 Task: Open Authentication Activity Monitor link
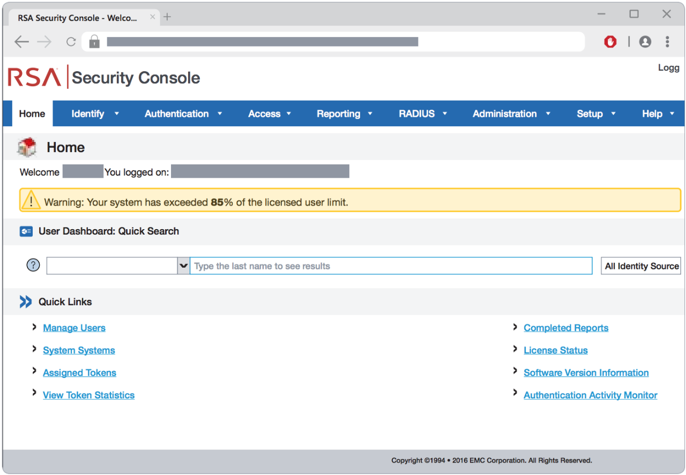coord(590,395)
